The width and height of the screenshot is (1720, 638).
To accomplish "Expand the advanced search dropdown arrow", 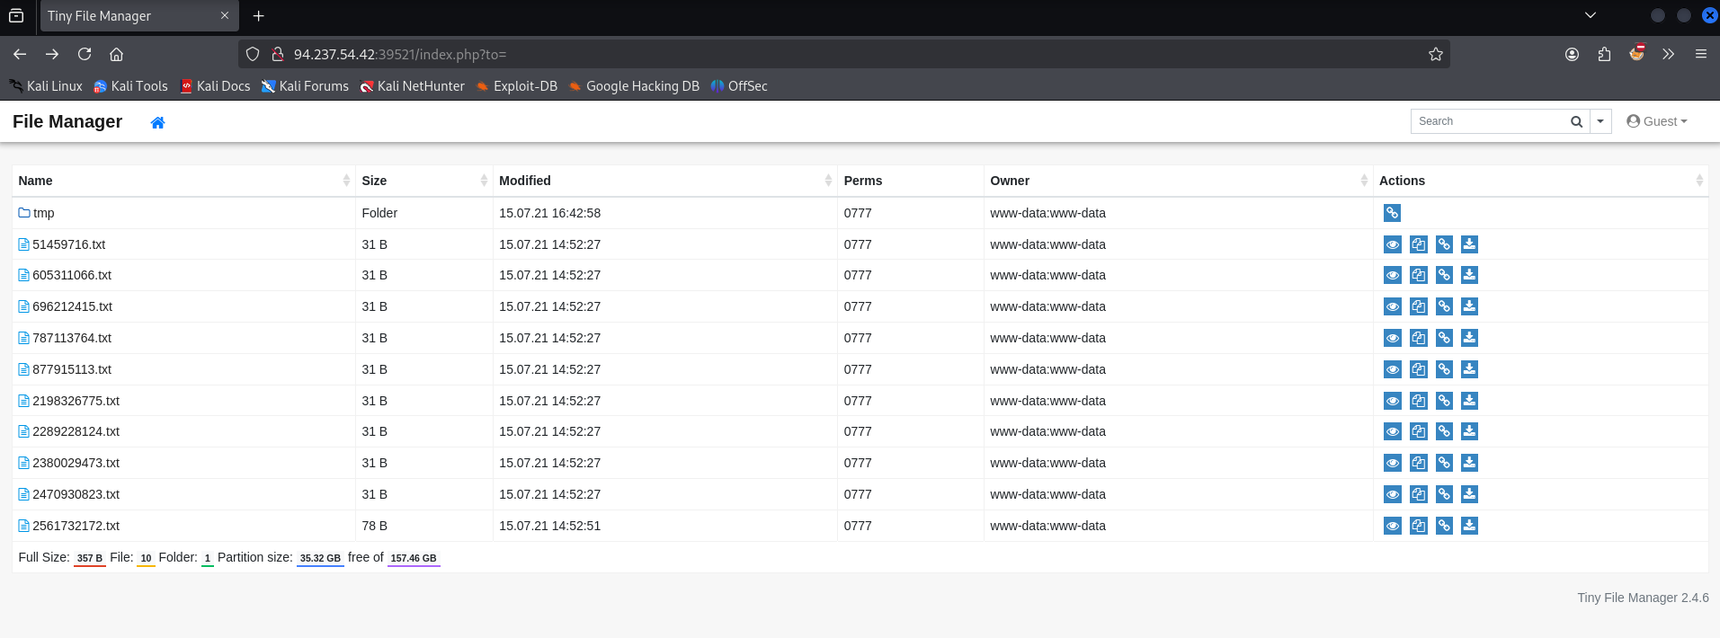I will pos(1600,121).
